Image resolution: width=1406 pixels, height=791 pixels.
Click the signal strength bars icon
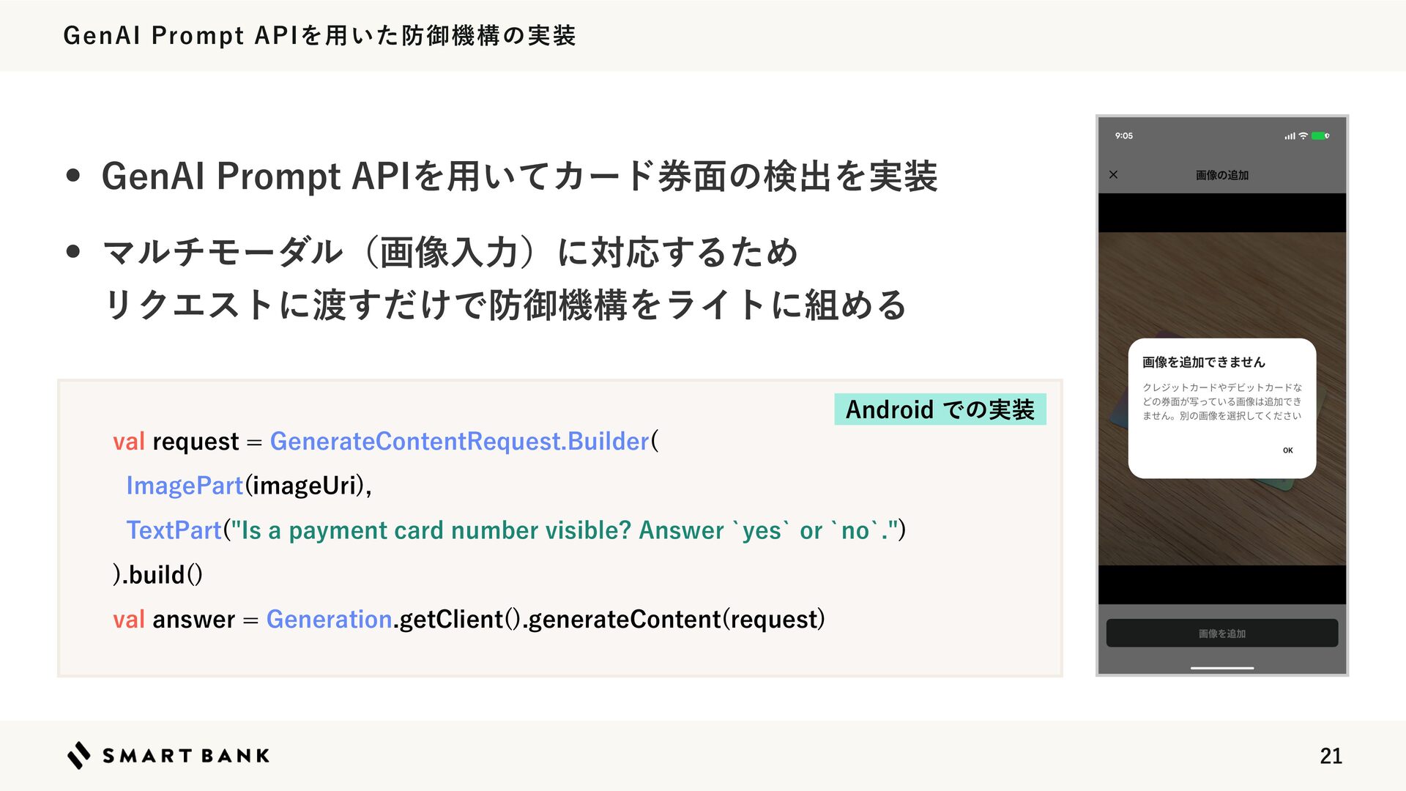click(1290, 135)
